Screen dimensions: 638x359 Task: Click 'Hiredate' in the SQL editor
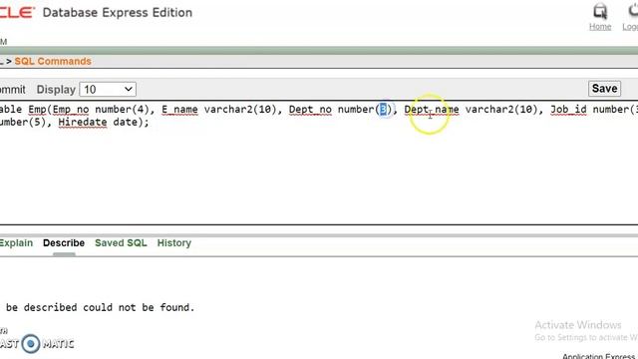(x=83, y=122)
